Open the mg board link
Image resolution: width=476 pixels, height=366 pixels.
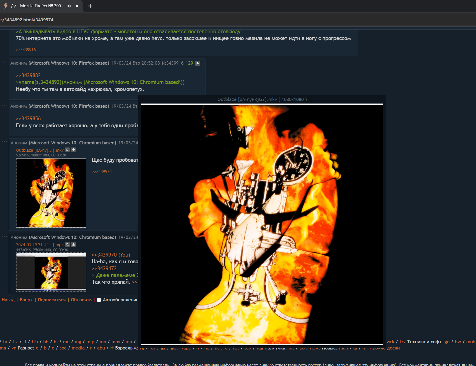tap(78, 342)
